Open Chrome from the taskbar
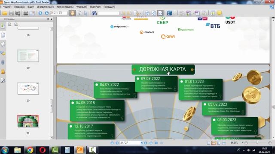The height and width of the screenshot is (154, 275). (30, 150)
